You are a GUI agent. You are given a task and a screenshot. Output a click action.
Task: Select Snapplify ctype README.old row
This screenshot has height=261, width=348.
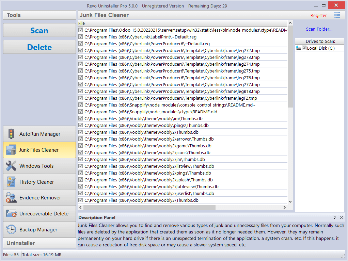coord(183,112)
